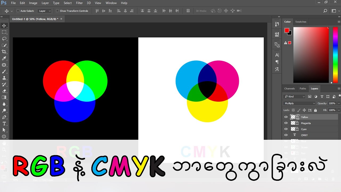Hide the CMKY text layer
The width and height of the screenshot is (341, 192).
(286, 135)
